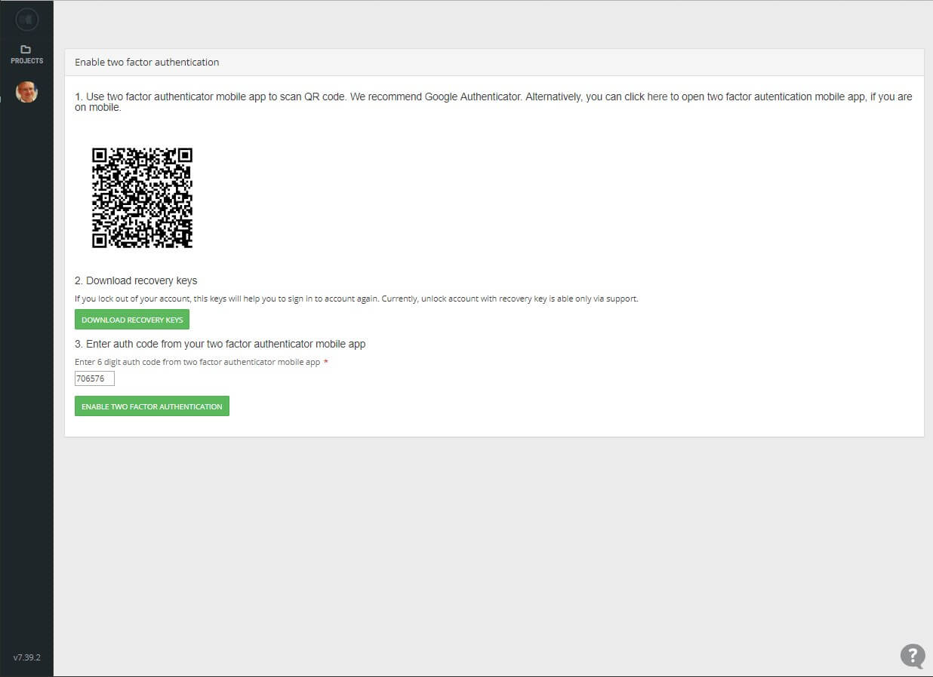Click the app logo at sidebar top
Viewport: 933px width, 677px height.
click(x=26, y=20)
